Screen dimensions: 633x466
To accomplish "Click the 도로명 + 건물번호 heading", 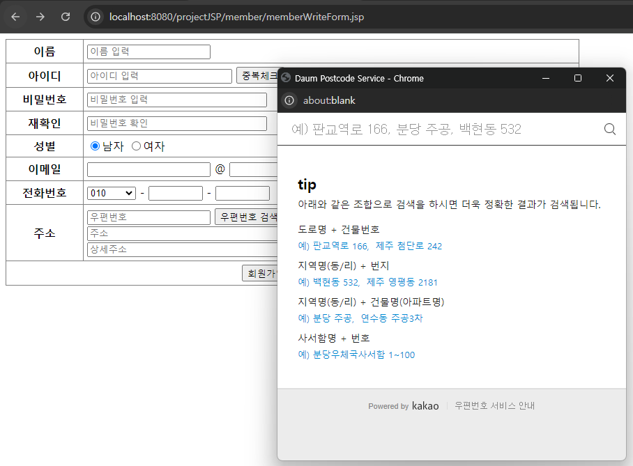I will point(339,230).
